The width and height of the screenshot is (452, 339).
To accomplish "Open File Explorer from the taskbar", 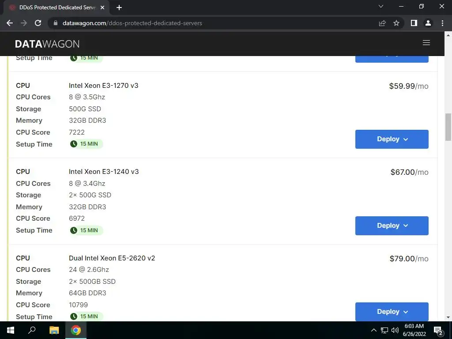I will coord(54,330).
